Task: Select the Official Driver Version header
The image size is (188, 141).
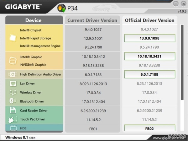Action: 149,20
